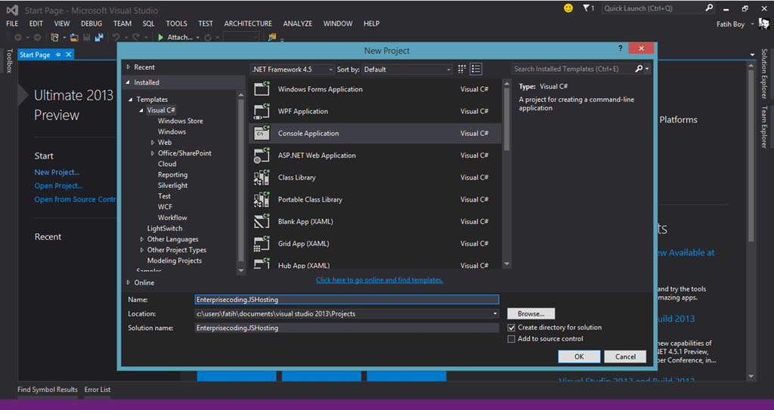Follow the go online and find templates link
774x410 pixels.
pos(379,279)
